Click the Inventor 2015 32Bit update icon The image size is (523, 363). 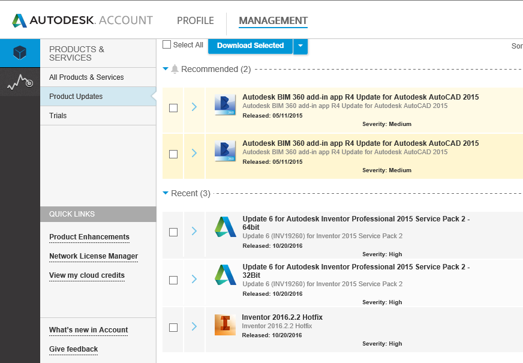225,275
